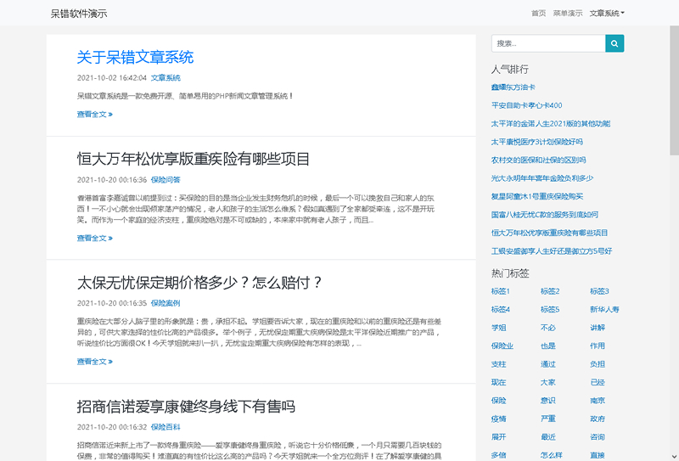Screen dimensions: 679x461
Task: Select tag 标签2
Action: [550, 291]
